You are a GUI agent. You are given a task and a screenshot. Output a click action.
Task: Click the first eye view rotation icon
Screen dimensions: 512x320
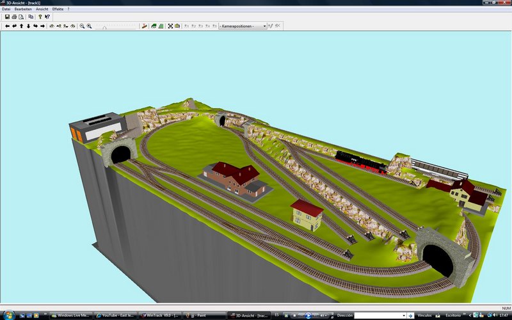(52, 26)
